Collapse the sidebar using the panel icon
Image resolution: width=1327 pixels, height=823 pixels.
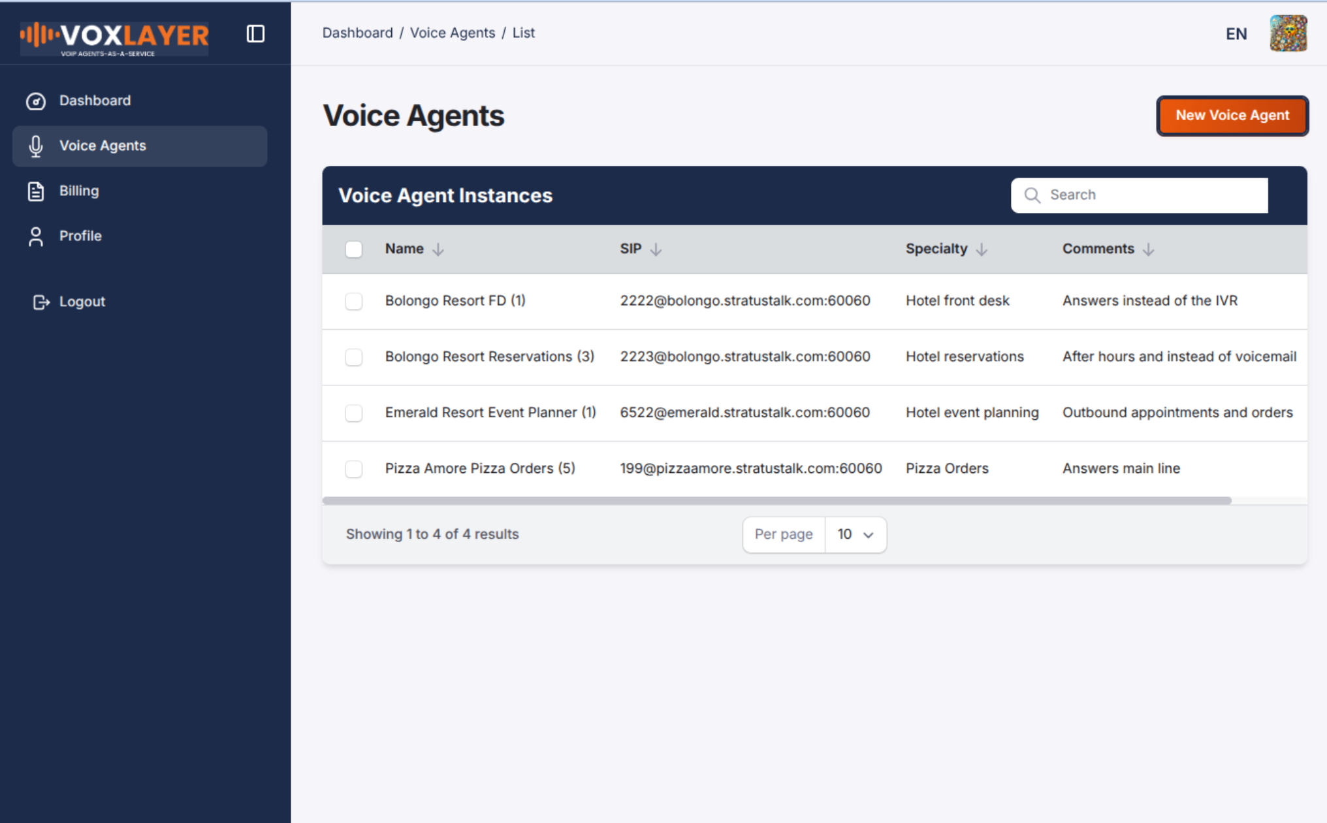pos(255,33)
